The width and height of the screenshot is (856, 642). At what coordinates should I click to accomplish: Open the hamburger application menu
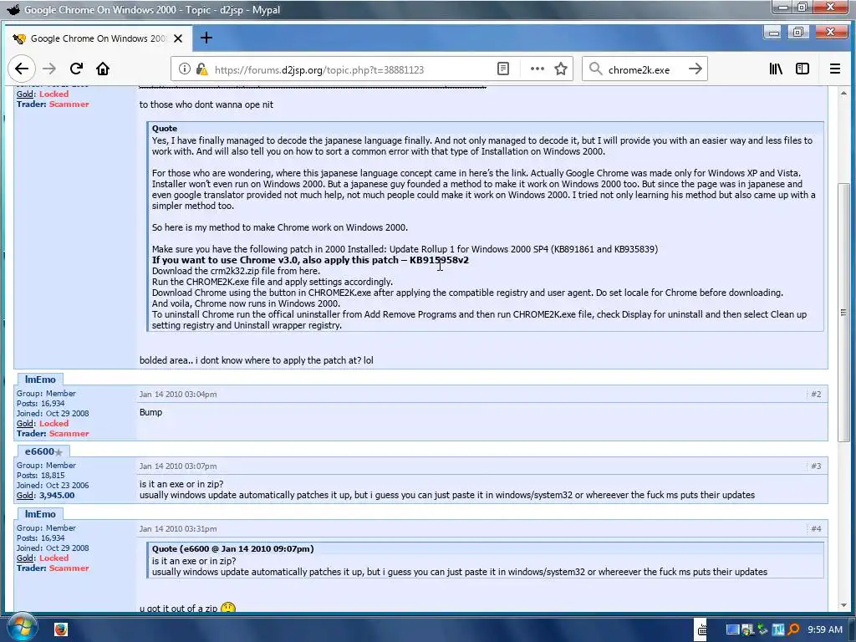[x=835, y=69]
